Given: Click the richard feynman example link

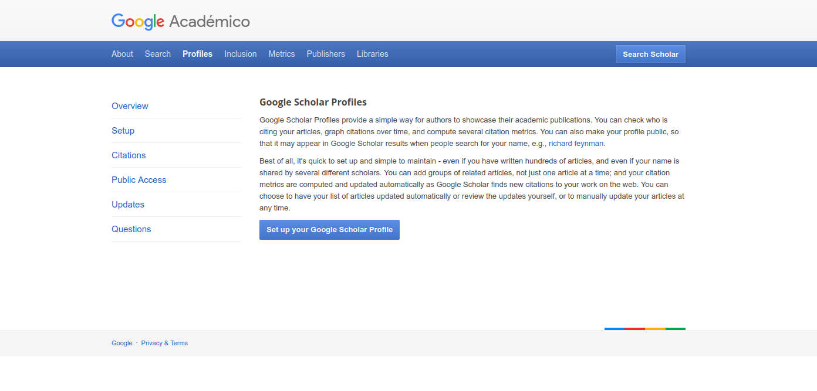Looking at the screenshot, I should click(x=576, y=143).
